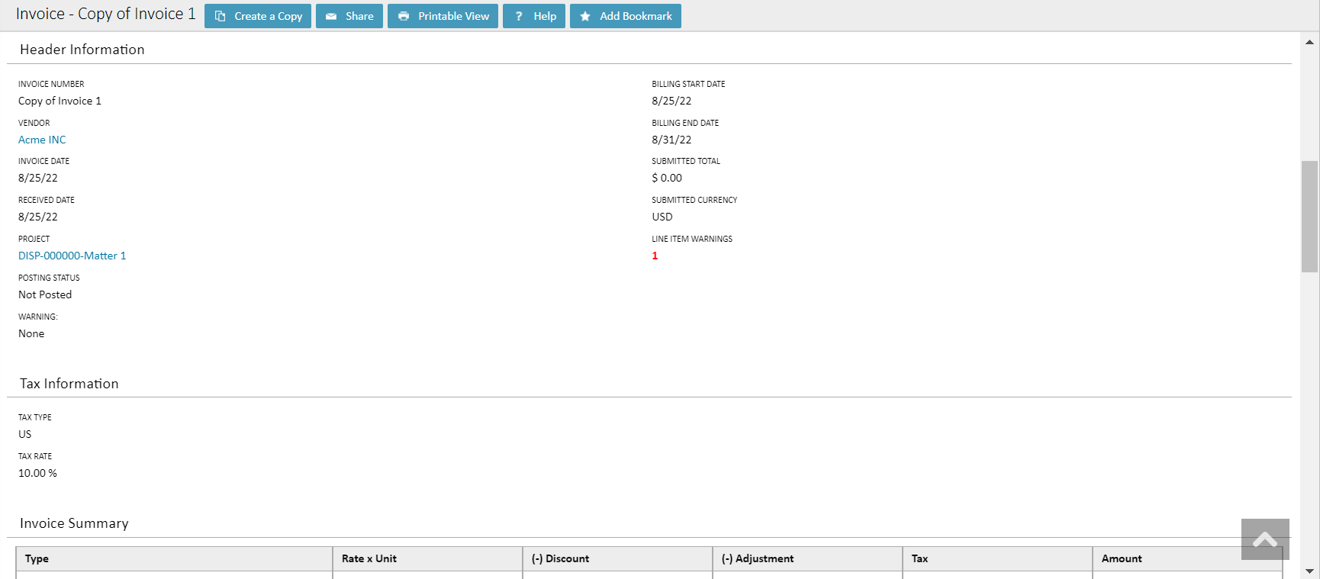Click the (-) Adjustment column header
This screenshot has width=1320, height=579.
758,558
